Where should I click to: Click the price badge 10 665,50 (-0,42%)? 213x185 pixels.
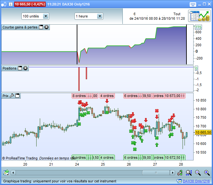(x=30, y=4)
